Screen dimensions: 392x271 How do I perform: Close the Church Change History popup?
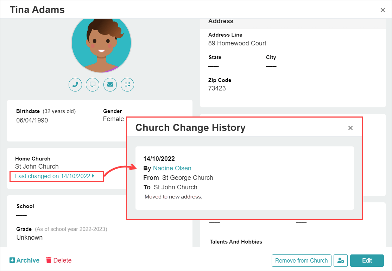tap(350, 128)
